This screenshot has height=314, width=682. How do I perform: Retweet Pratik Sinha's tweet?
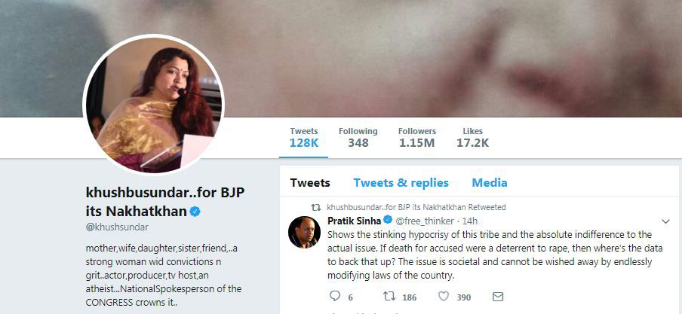(x=389, y=296)
